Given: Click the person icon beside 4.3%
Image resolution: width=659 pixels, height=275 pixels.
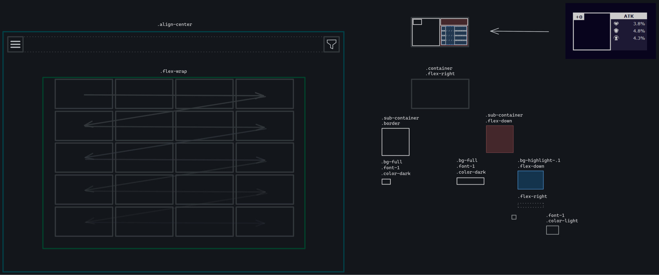Looking at the screenshot, I should click(616, 38).
